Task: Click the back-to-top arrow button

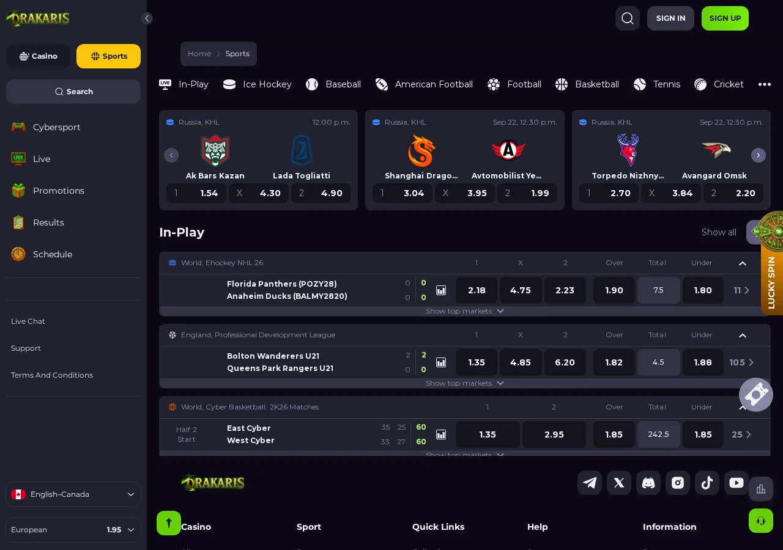Action: (169, 523)
